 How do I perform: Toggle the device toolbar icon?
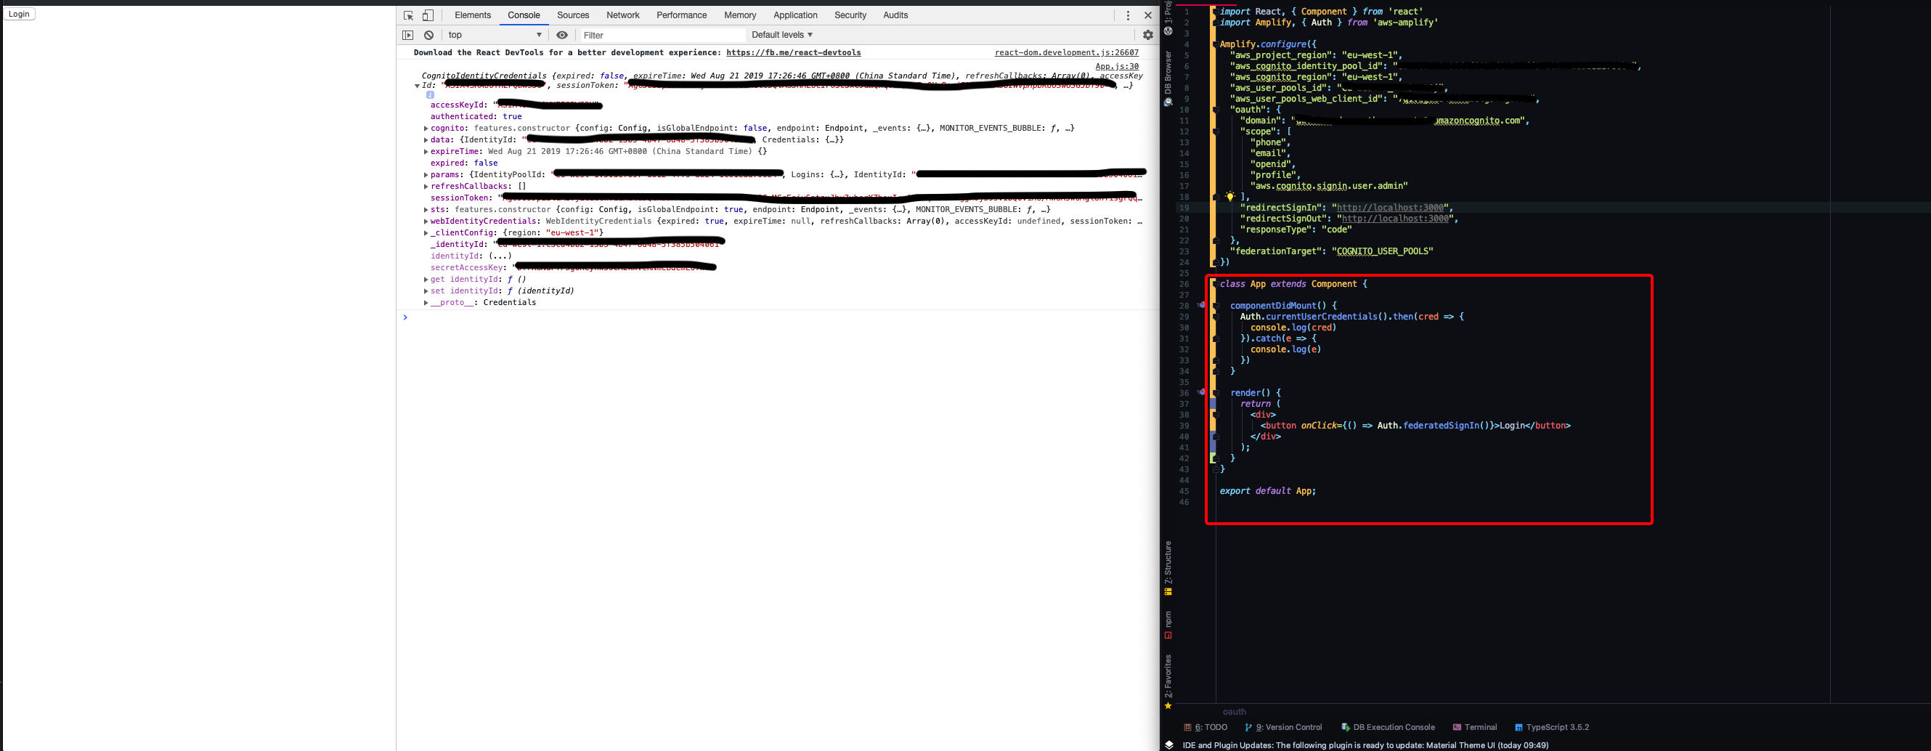[x=427, y=15]
